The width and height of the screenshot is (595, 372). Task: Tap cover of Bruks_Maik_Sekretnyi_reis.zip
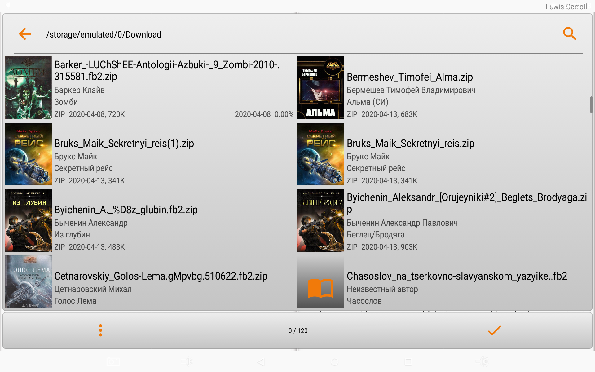(321, 154)
